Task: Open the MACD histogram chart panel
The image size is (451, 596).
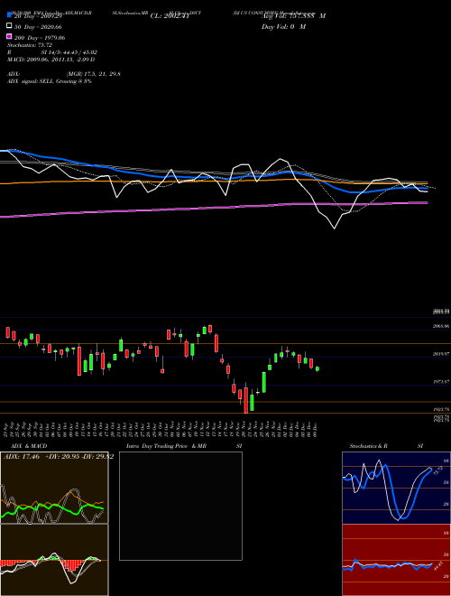Action: point(54,560)
